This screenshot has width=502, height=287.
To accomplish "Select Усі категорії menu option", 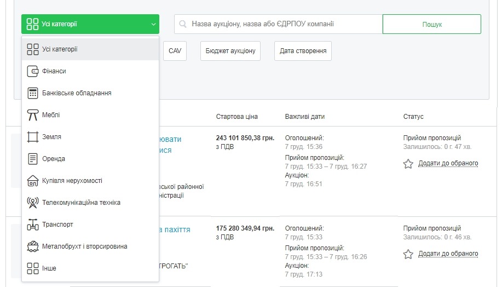I will [60, 49].
